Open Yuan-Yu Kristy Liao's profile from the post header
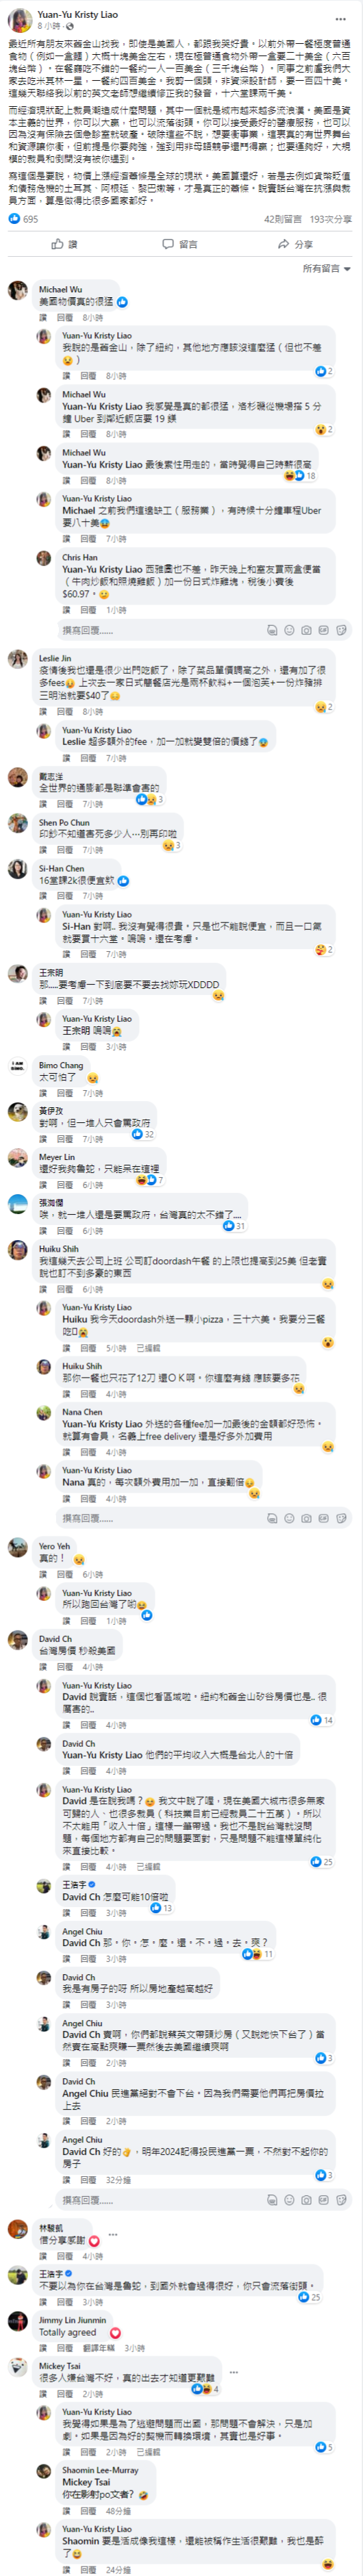Screen dimensions: 363x2576 (77, 15)
